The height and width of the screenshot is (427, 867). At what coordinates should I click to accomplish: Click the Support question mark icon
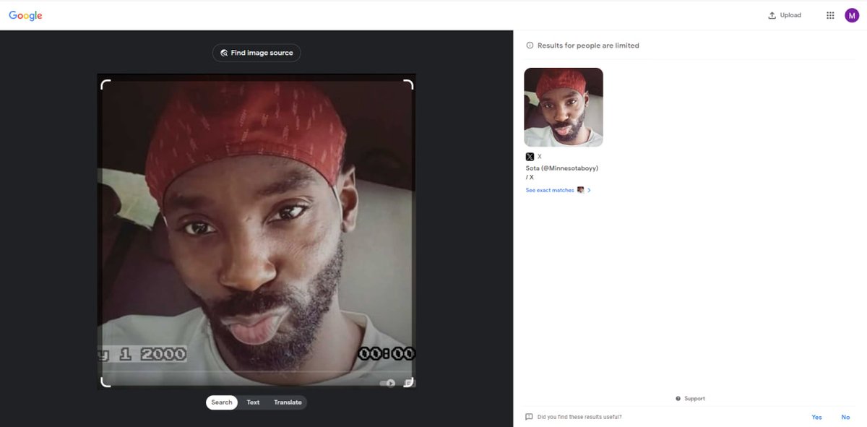click(677, 398)
